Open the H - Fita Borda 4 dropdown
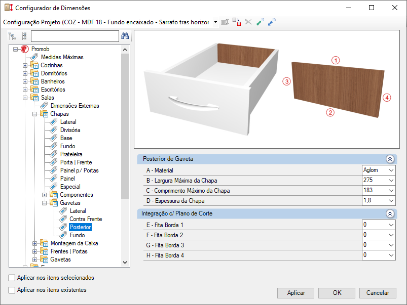The image size is (407, 305). coord(391,255)
